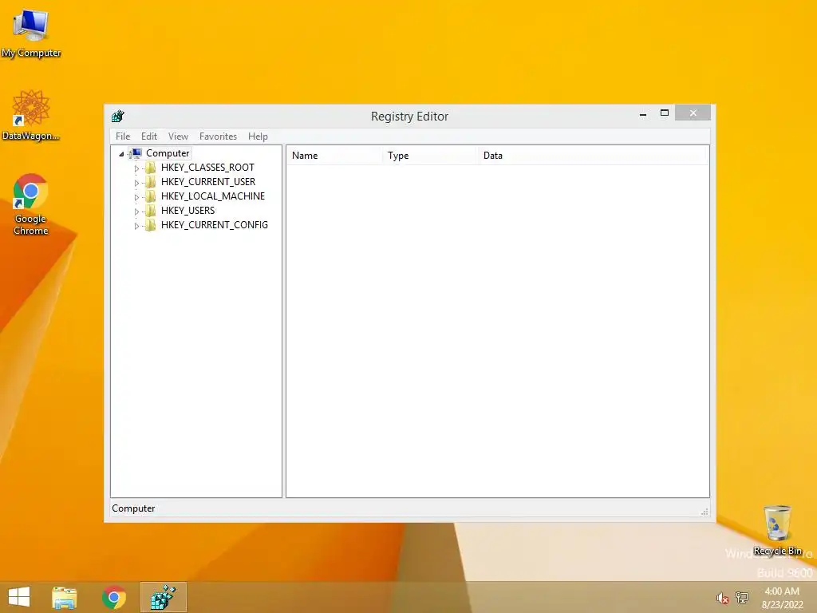Minimize the Registry Editor window
This screenshot has width=817, height=613.
tap(643, 113)
